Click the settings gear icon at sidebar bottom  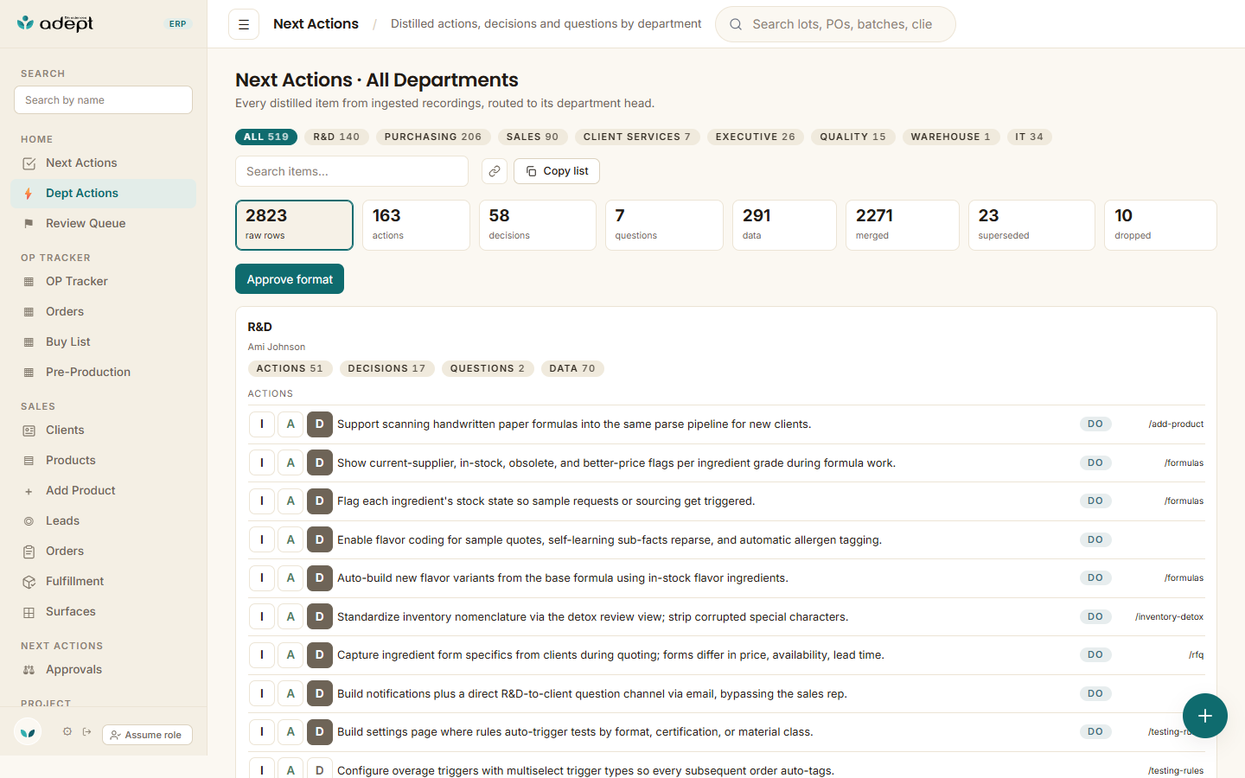click(67, 731)
